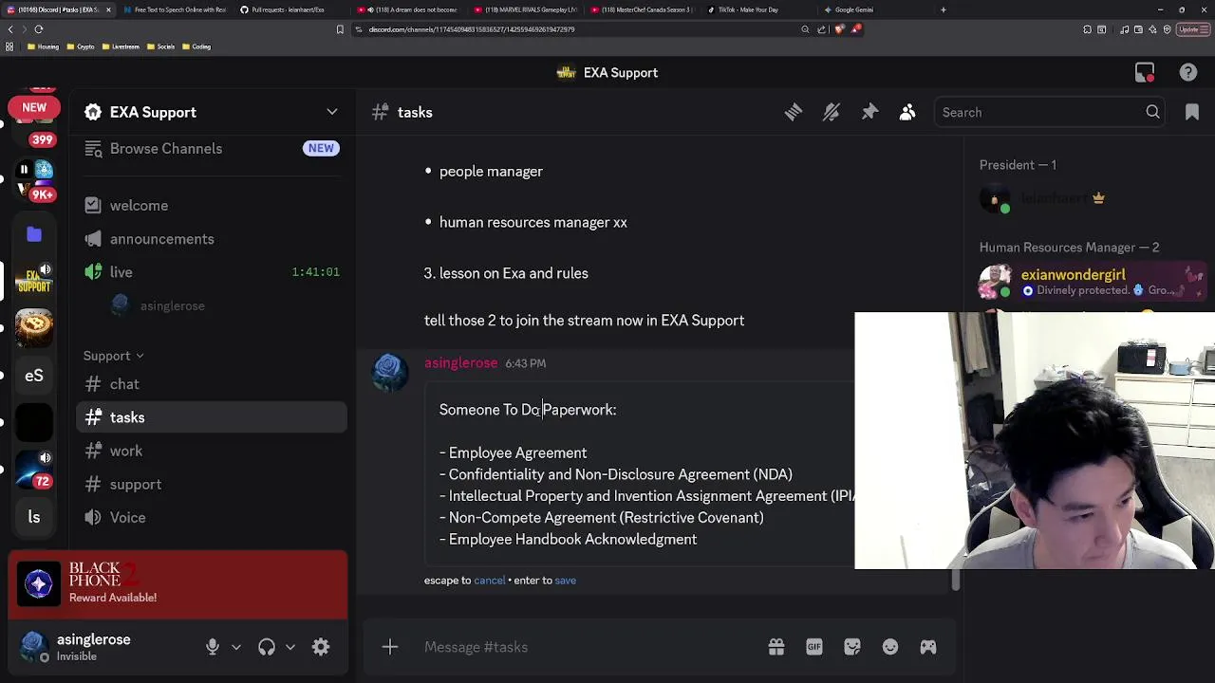
Task: Open the apps launcher controller icon
Action: click(x=928, y=647)
